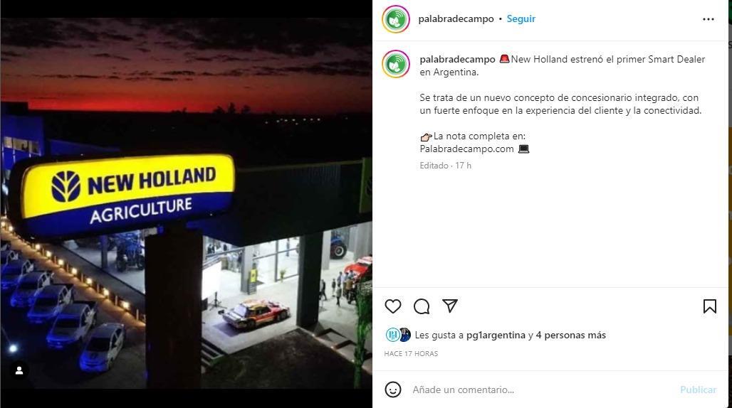Save post with the bookmark icon
This screenshot has height=408, width=732.
click(710, 306)
